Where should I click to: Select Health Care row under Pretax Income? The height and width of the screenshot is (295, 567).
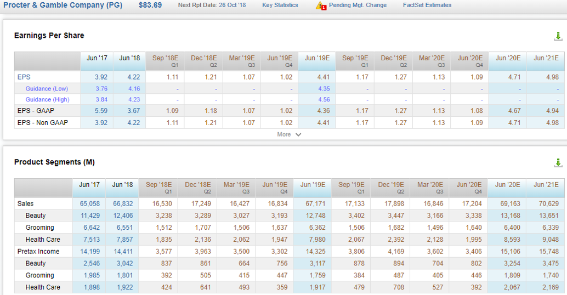click(x=43, y=287)
